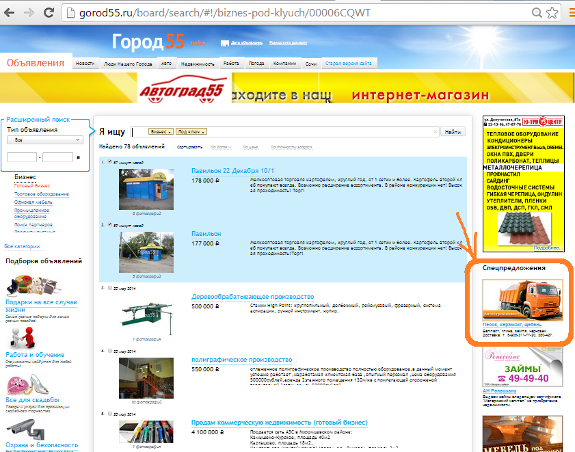Click the Подробнее link on the Ю-Три Центр ad

point(548,248)
